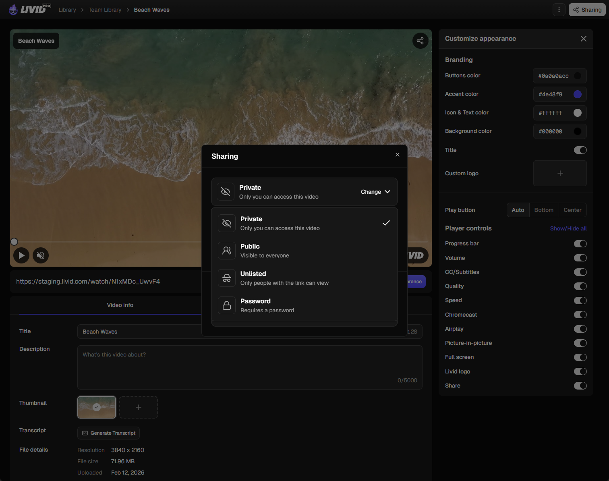Disable the Chromecast control toggle
The height and width of the screenshot is (481, 609).
580,315
